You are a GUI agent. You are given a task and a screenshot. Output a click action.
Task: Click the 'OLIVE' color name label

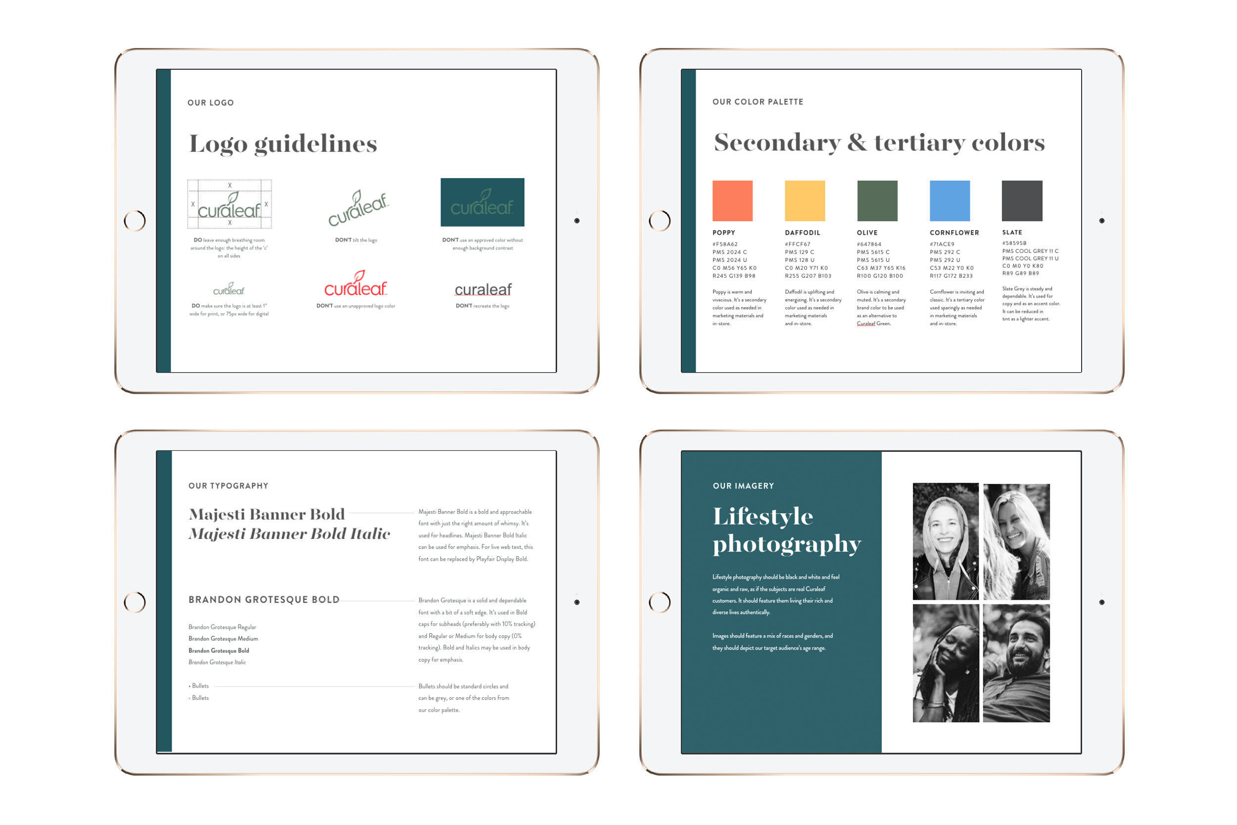(867, 233)
